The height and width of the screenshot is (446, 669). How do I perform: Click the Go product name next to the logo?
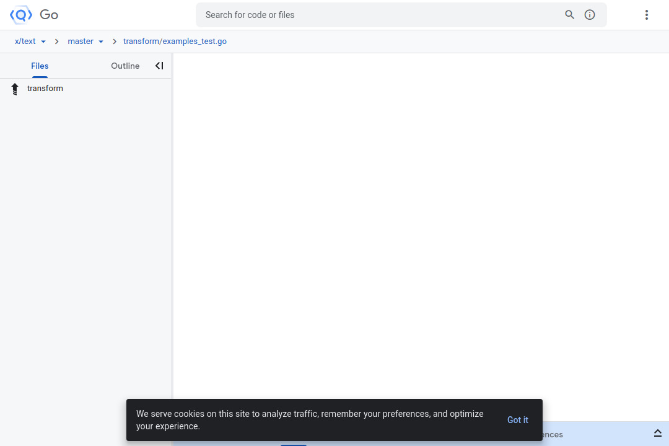48,14
